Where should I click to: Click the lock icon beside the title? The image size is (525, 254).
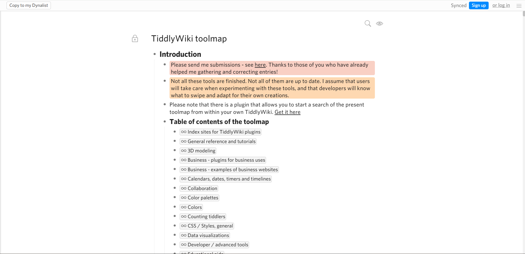pyautogui.click(x=135, y=39)
